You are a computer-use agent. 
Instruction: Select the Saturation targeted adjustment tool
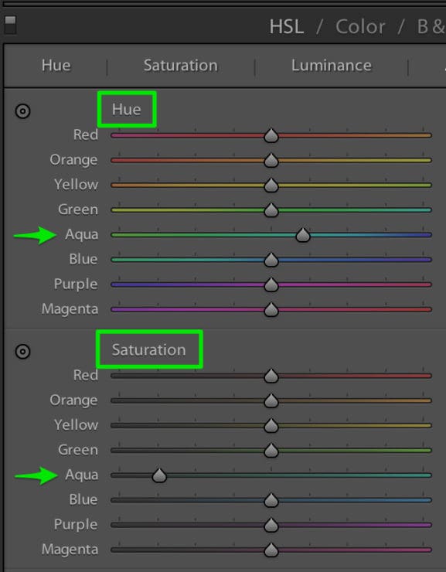(22, 352)
